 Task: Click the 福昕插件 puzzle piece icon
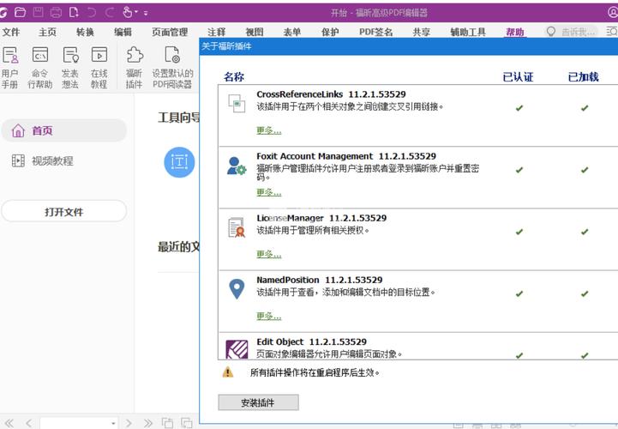point(135,57)
